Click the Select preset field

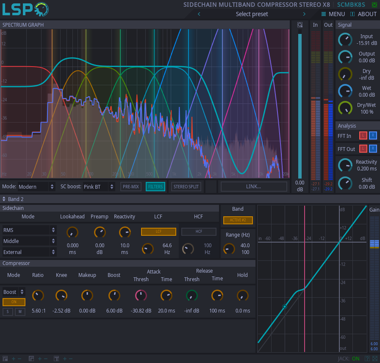click(252, 14)
